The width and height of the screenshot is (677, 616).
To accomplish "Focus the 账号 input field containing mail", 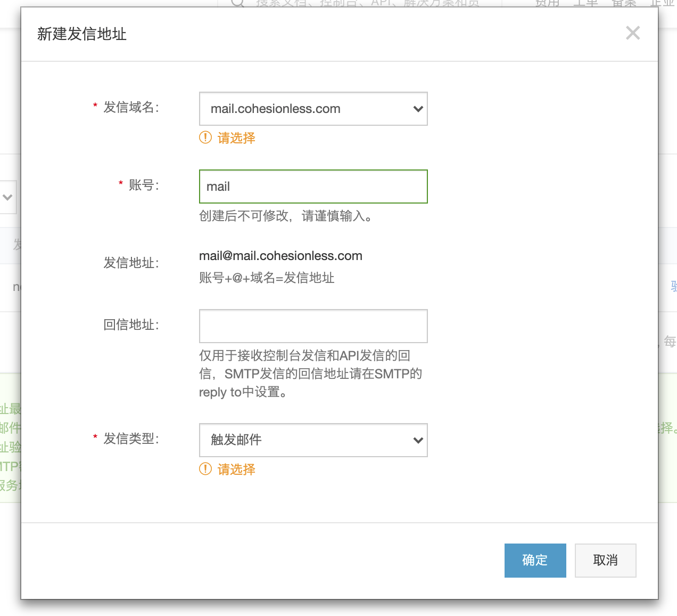I will (x=313, y=187).
